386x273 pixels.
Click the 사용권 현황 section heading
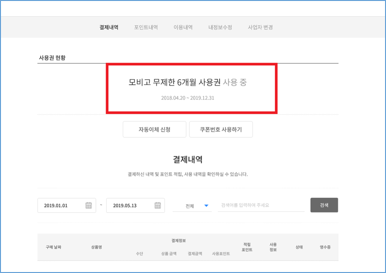click(52, 58)
